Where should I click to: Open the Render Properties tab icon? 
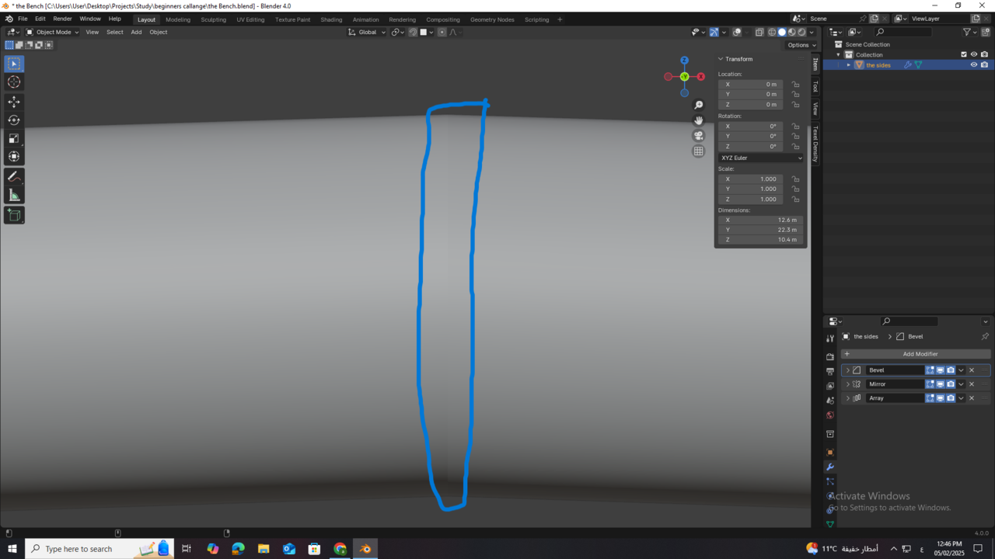point(829,356)
